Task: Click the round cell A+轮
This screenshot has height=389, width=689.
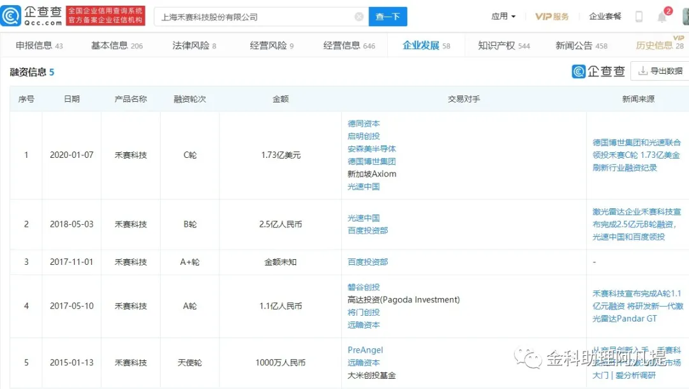Action: (x=190, y=262)
